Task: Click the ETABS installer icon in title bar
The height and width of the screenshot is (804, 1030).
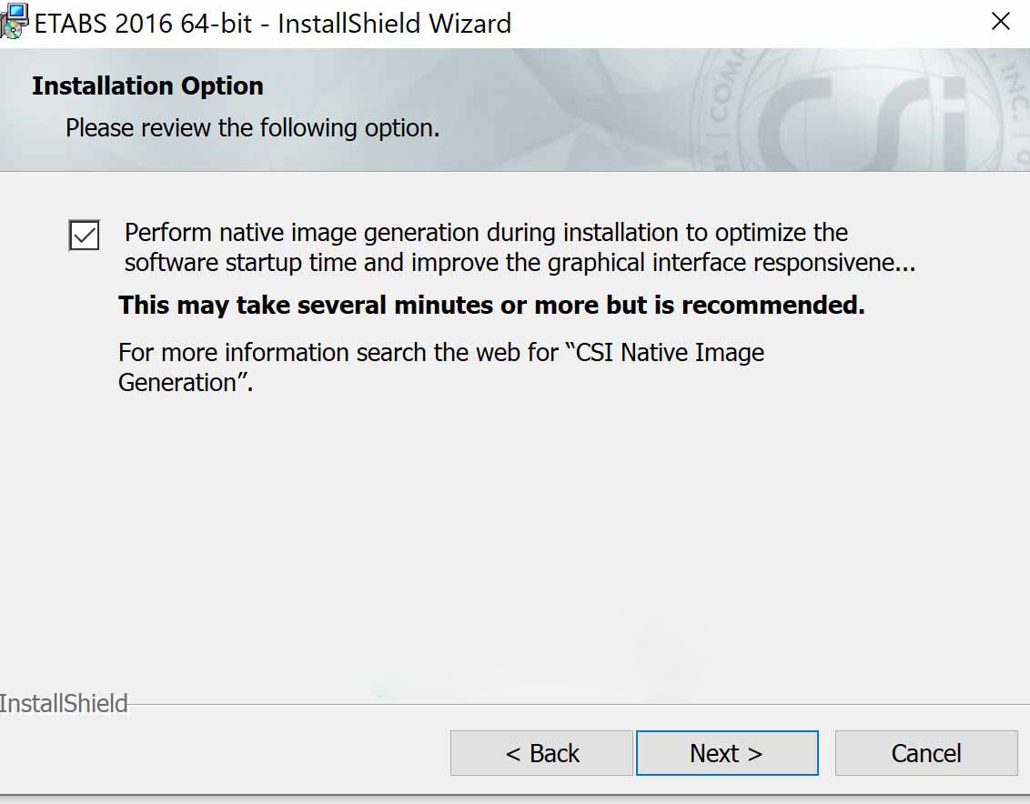Action: point(15,22)
